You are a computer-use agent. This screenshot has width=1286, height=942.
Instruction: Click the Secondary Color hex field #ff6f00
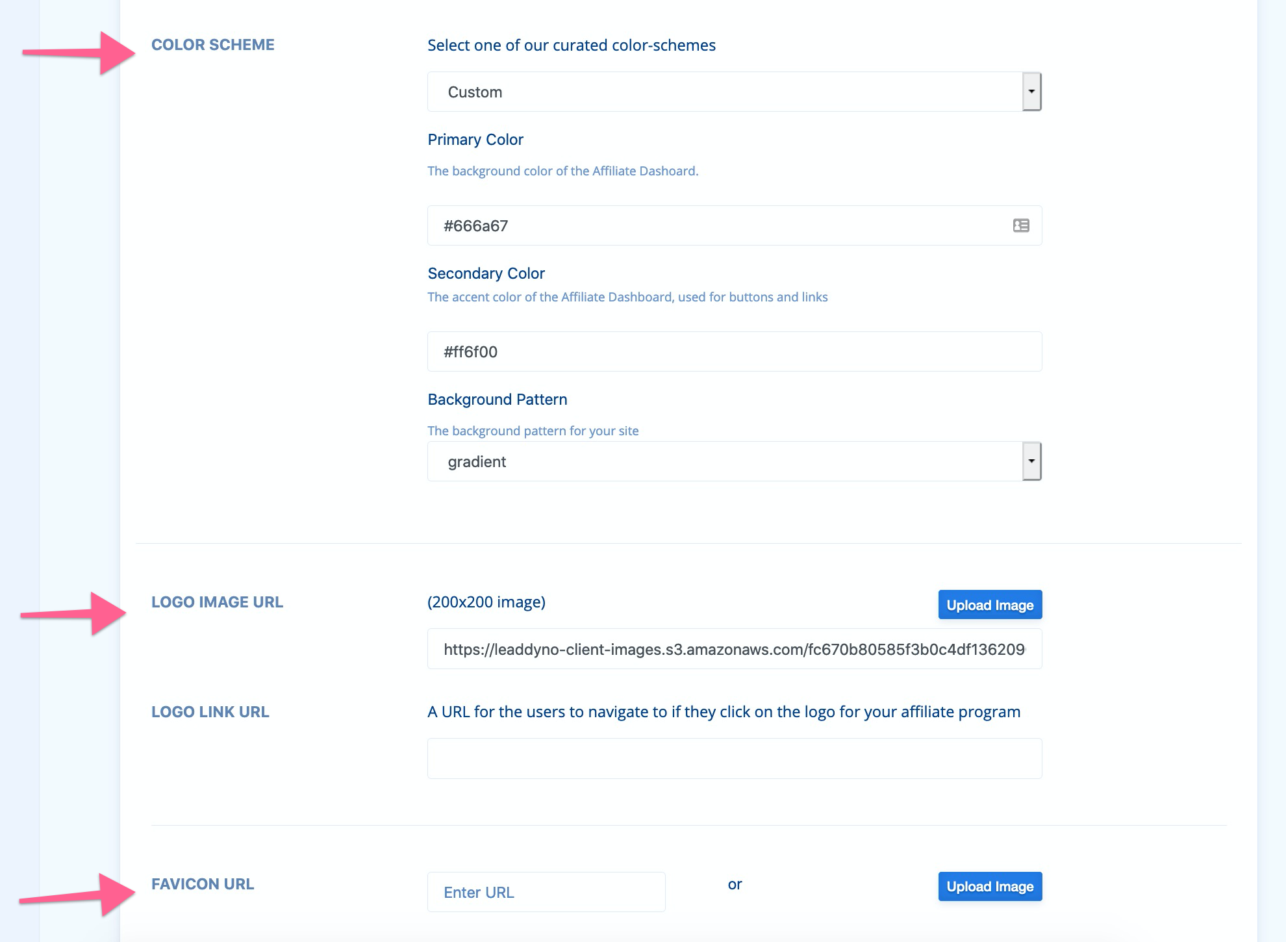coord(735,351)
